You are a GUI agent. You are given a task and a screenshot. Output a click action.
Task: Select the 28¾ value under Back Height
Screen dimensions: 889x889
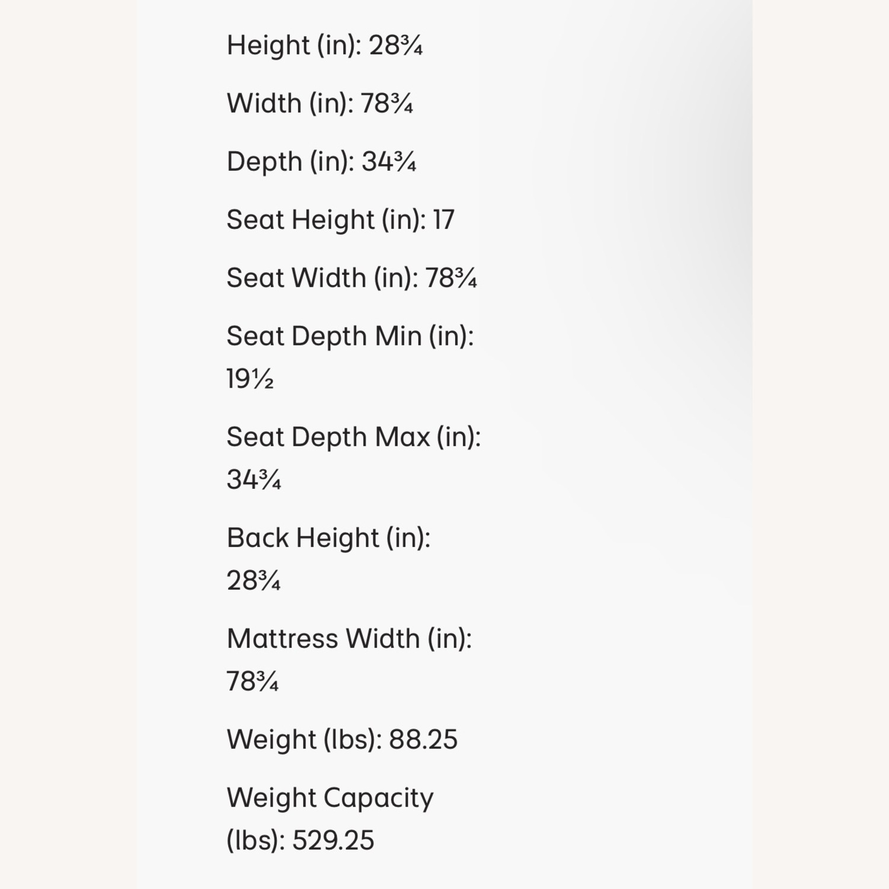[x=254, y=580]
